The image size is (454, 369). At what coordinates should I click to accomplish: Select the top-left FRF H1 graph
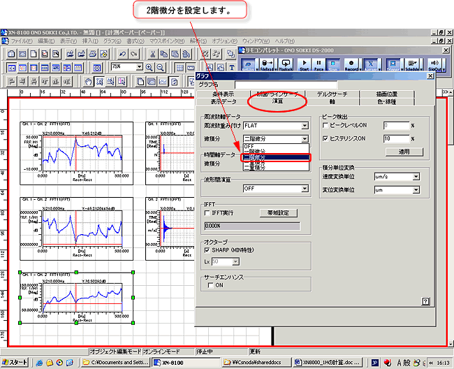coord(76,153)
